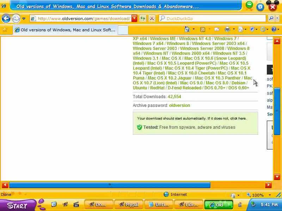Click the Total Downloads 42,554 value
The image size is (282, 211).
click(174, 96)
